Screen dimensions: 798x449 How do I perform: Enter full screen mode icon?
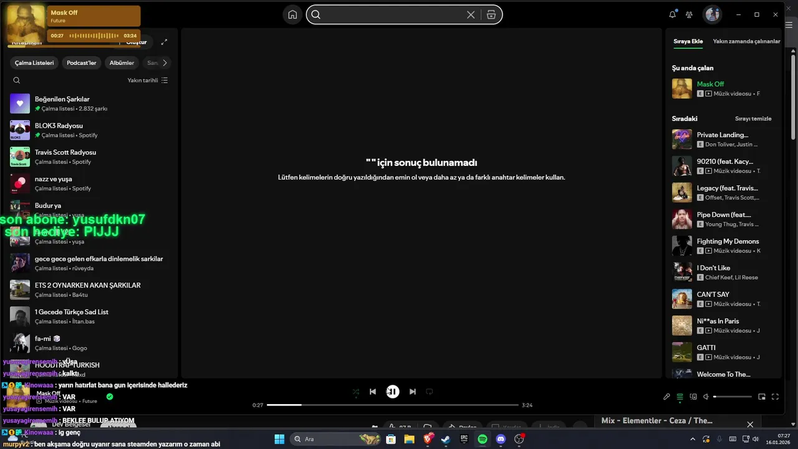(776, 397)
